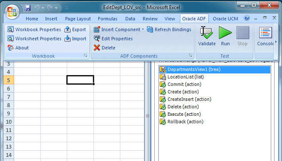This screenshot has width=282, height=161.
Task: Select row header 5
Action: tap(8, 80)
